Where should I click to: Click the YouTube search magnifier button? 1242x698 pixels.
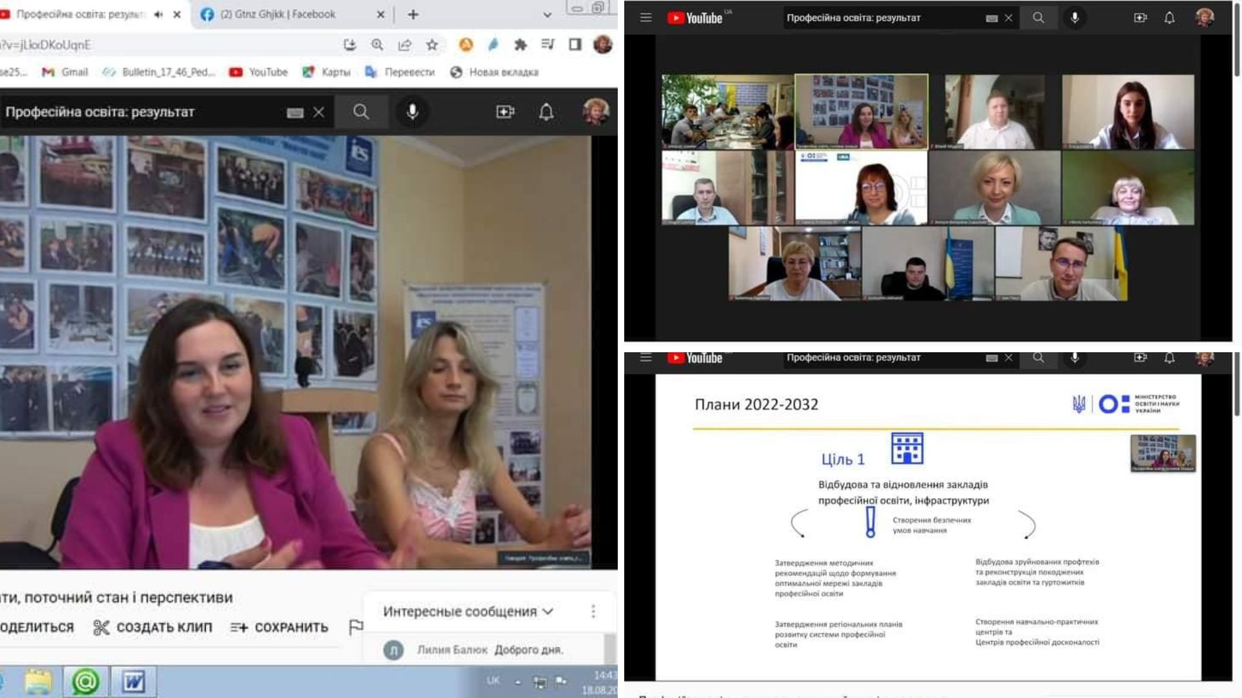361,112
